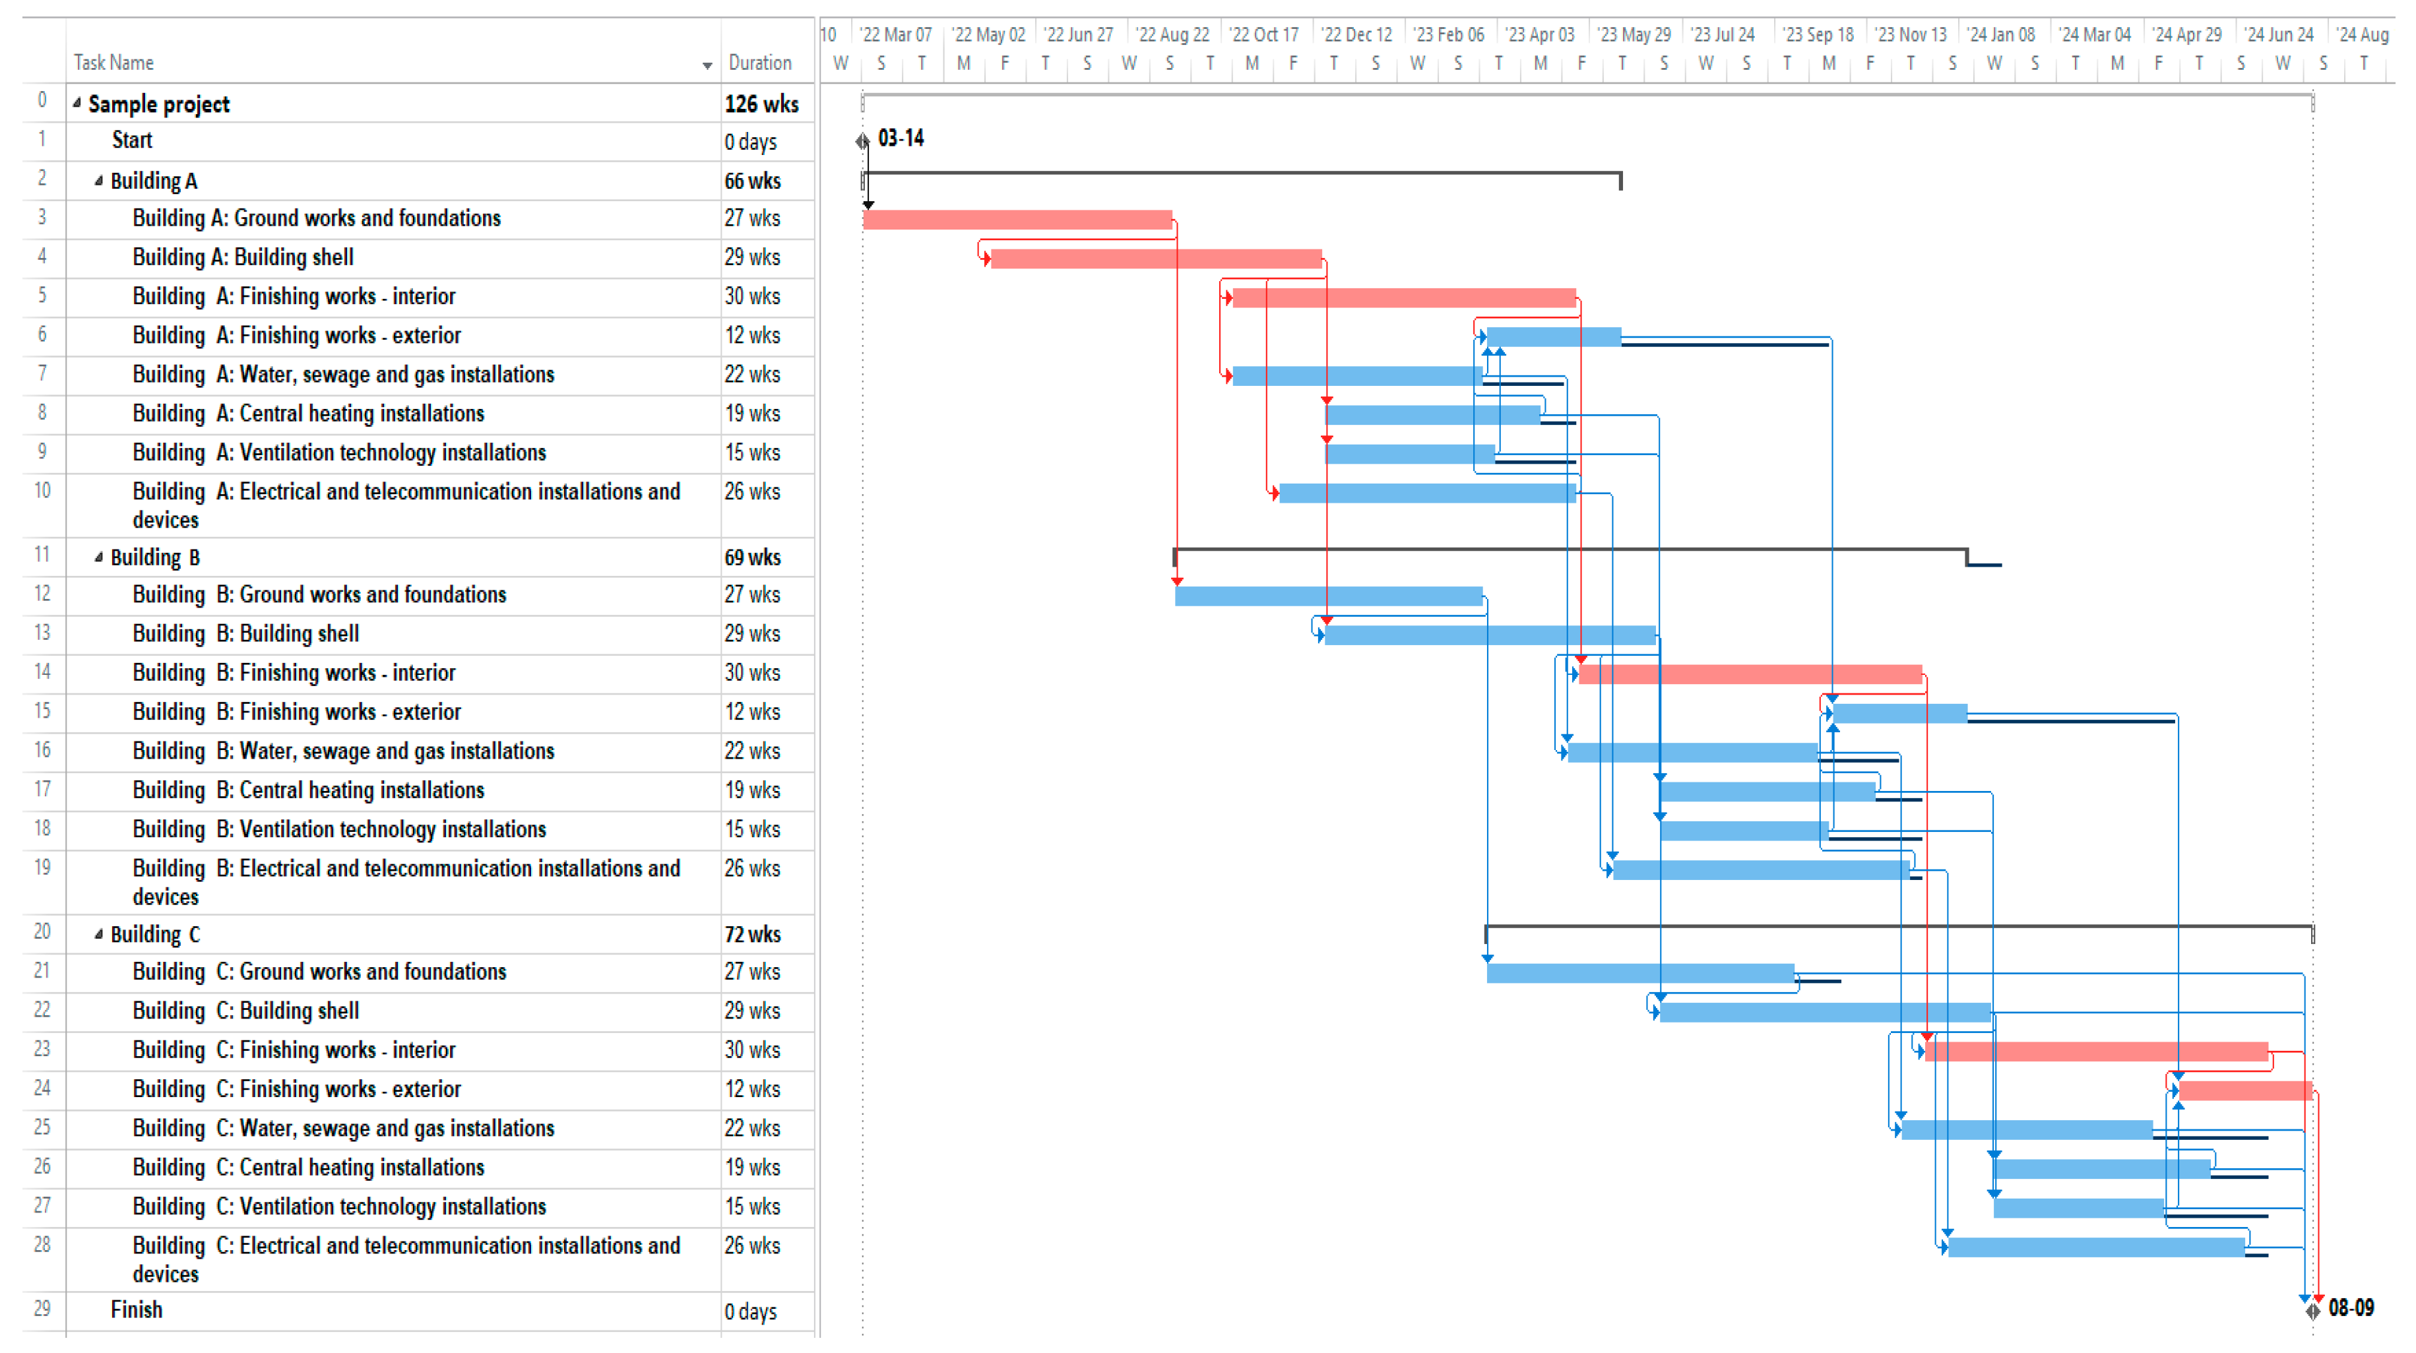Collapse the Sample project summary task
Image resolution: width=2416 pixels, height=1353 pixels.
click(x=77, y=103)
